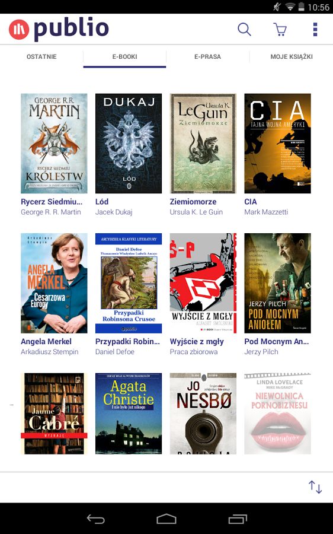The width and height of the screenshot is (333, 534).
Task: Select the CIA book cover
Action: [x=277, y=144]
